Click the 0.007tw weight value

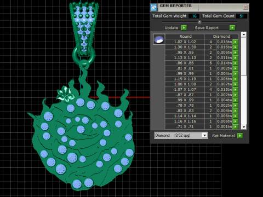point(225,84)
